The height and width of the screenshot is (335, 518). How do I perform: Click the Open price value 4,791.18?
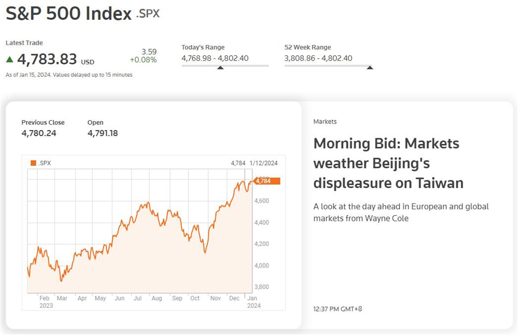coord(102,133)
